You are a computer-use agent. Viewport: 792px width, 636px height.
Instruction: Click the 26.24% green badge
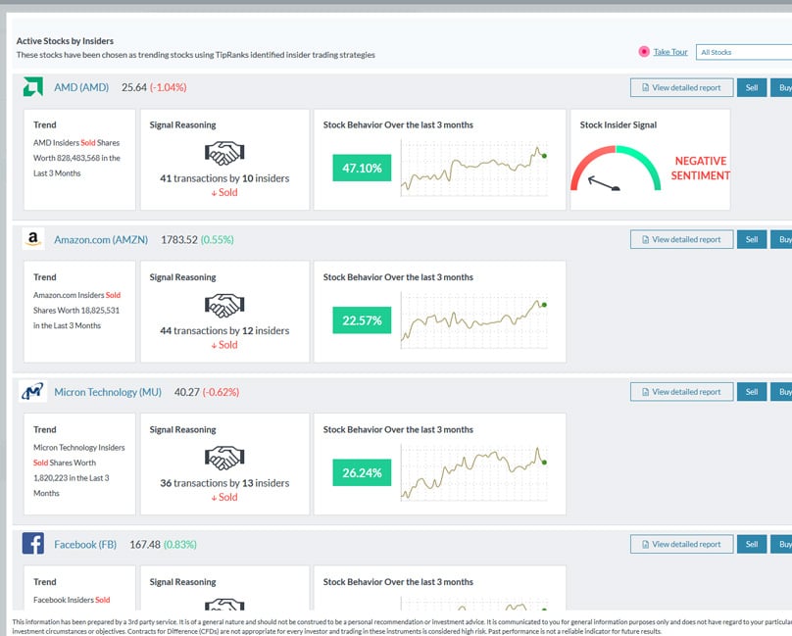(362, 472)
